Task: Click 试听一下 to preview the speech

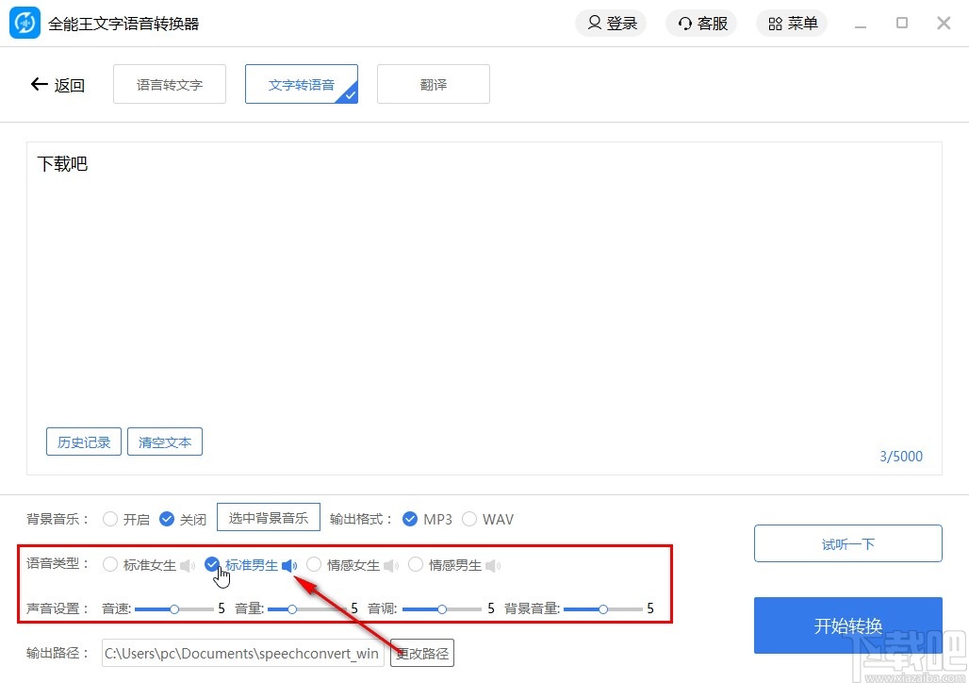Action: 847,543
